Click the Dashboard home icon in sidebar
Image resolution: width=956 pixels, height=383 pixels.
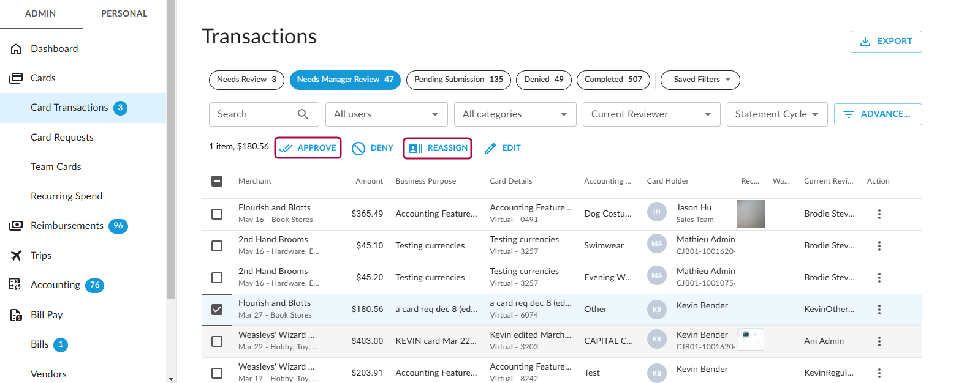16,49
